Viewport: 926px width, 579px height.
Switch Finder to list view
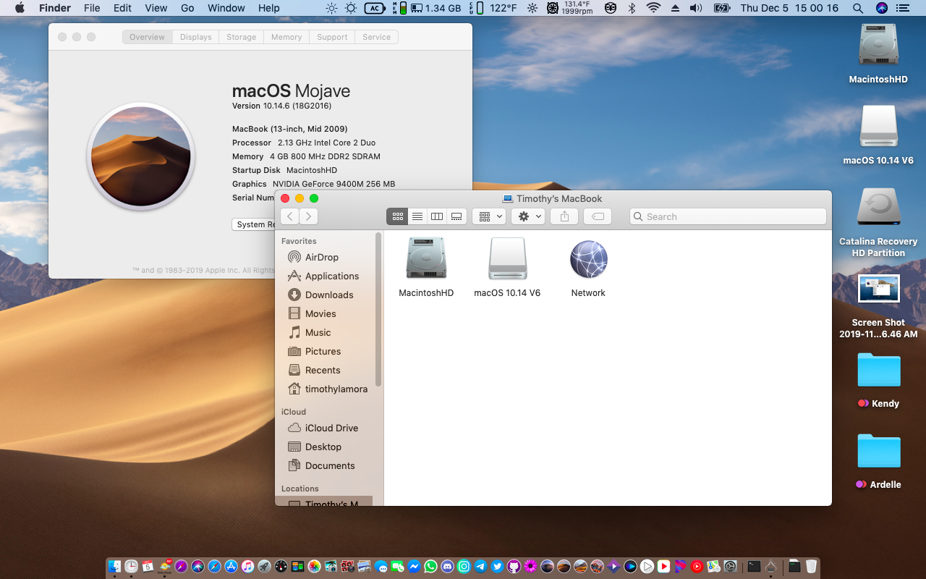point(417,216)
